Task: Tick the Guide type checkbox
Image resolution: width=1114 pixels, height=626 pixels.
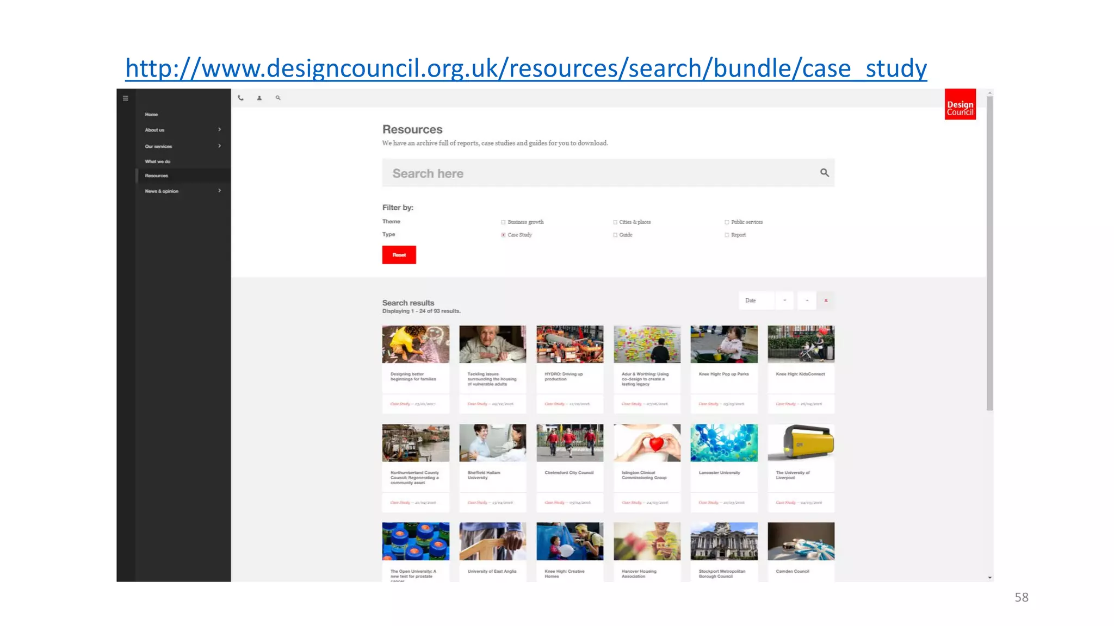Action: click(615, 235)
